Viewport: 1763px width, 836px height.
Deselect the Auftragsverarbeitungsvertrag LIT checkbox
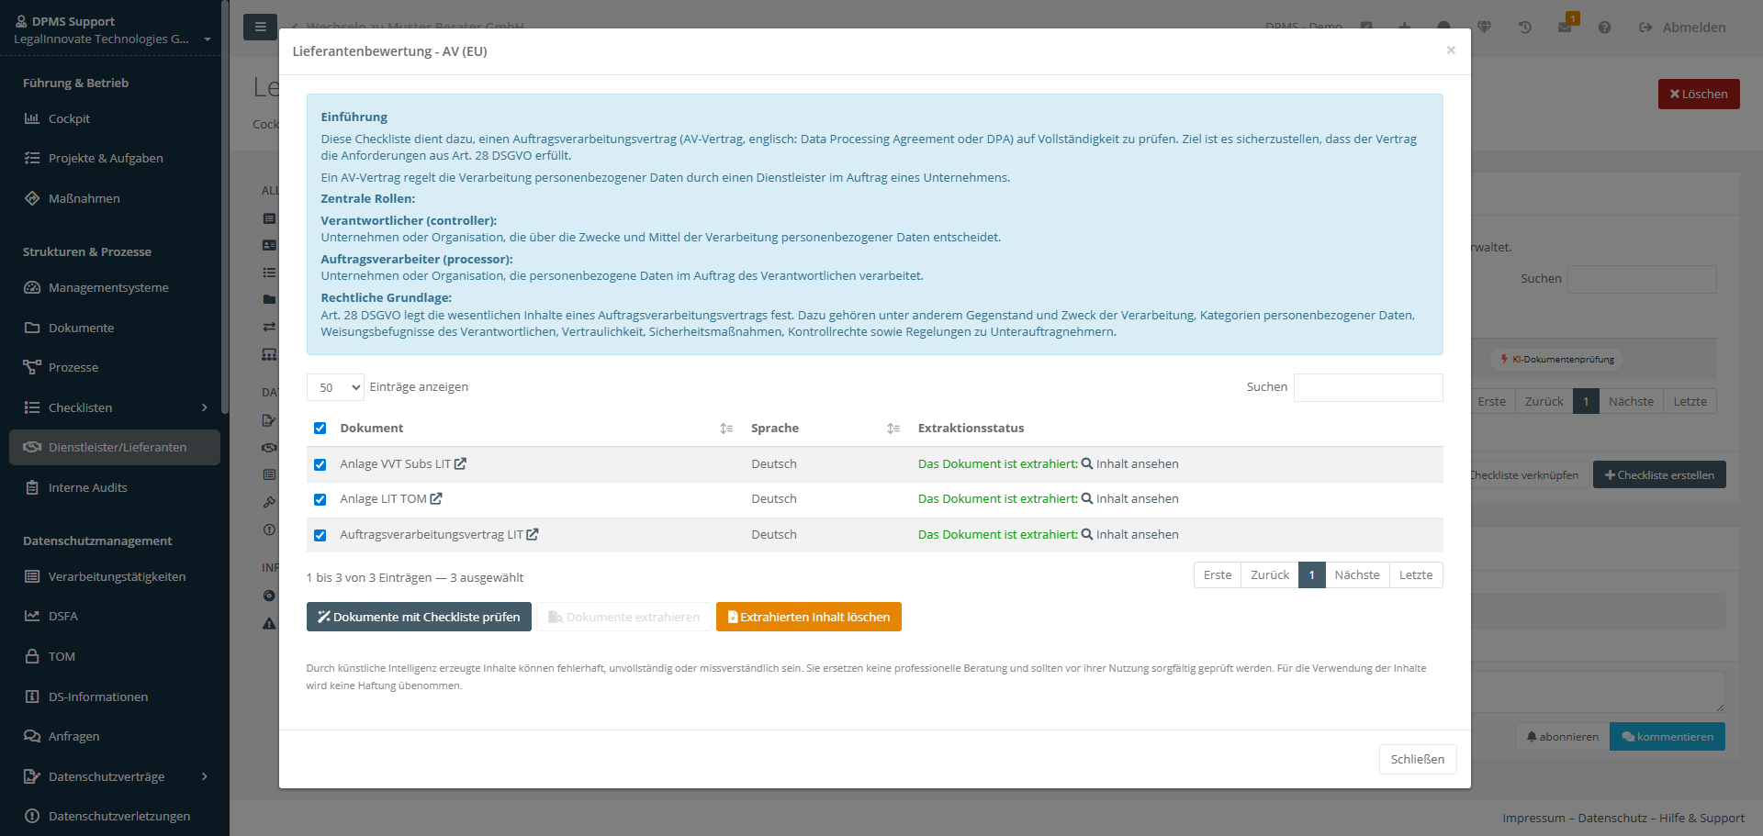(x=320, y=536)
